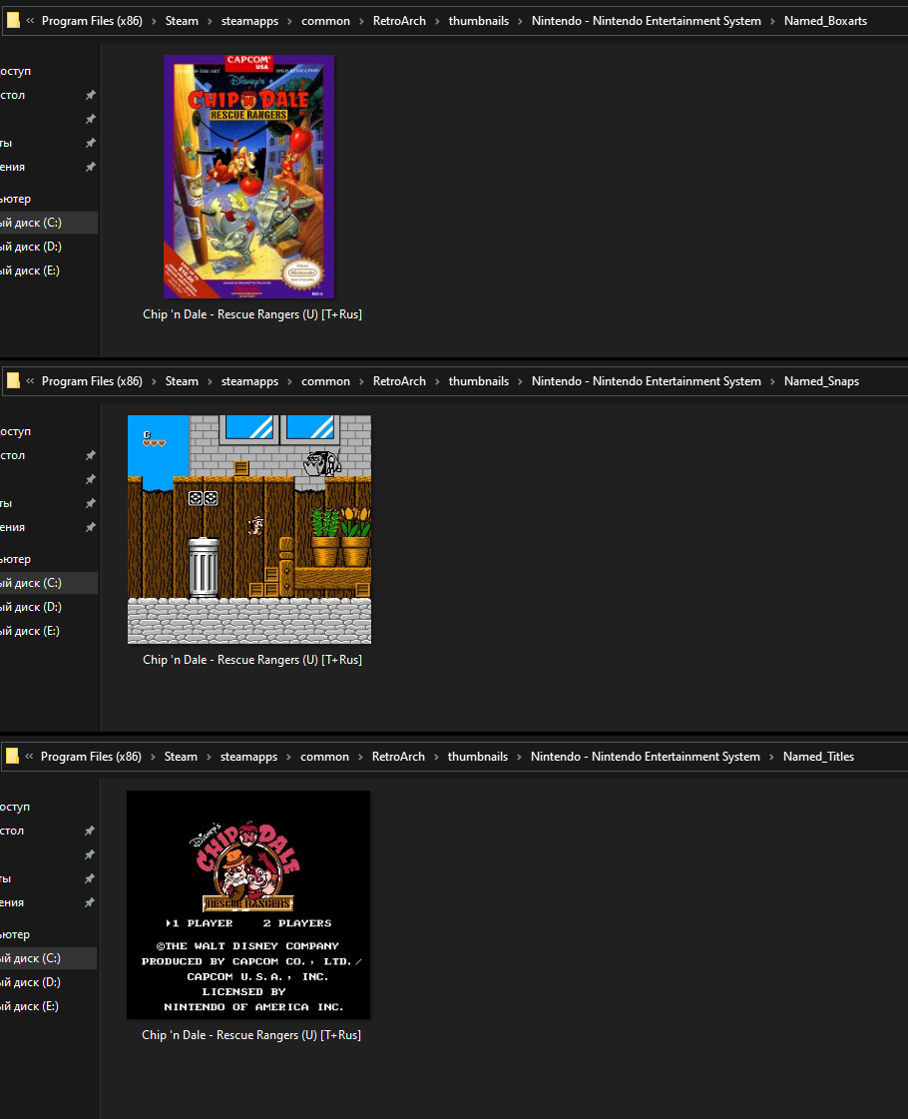
Task: Select disk (C:) in Named_Snaps sidebar
Action: 49,583
